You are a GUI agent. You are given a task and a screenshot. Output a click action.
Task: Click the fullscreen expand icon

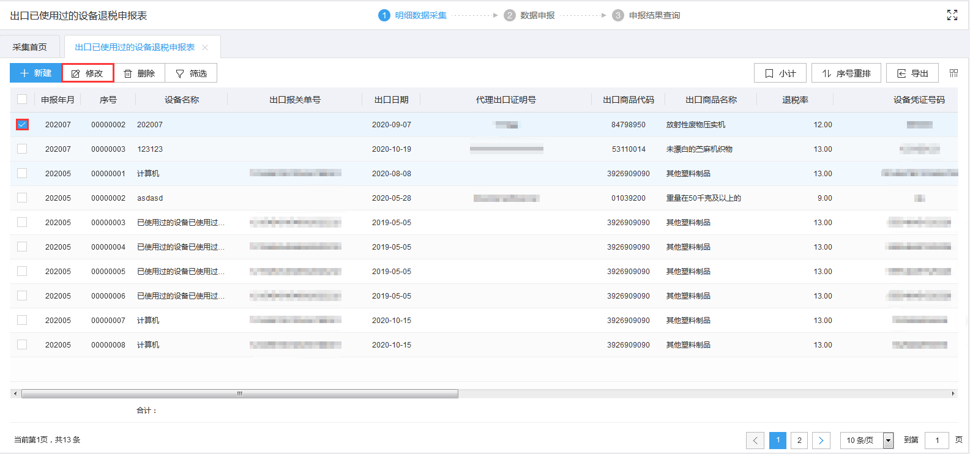tap(952, 15)
